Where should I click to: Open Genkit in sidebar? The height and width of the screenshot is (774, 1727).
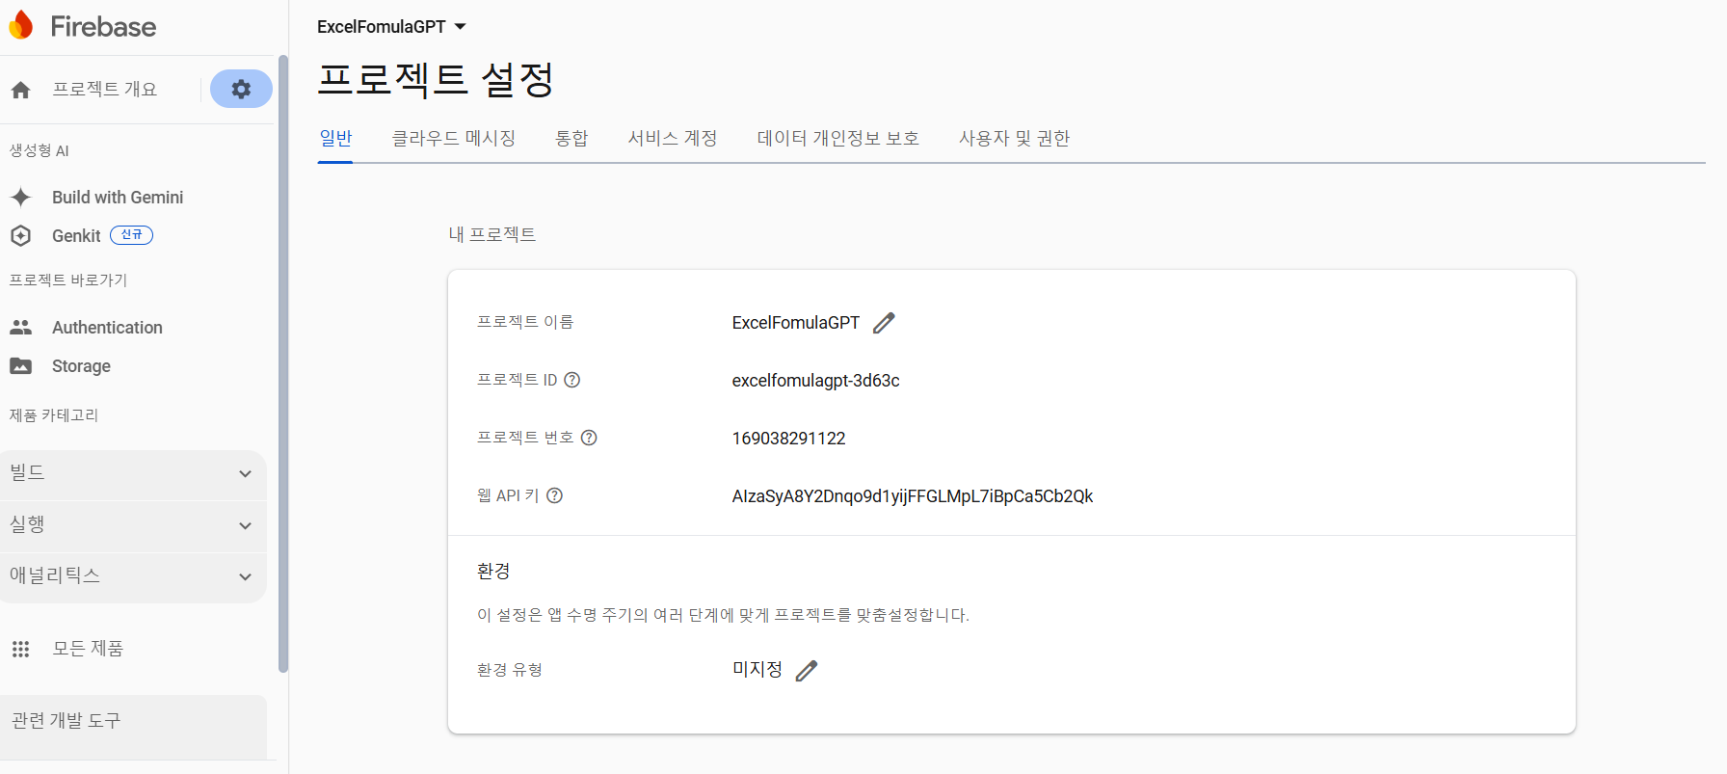click(x=76, y=235)
